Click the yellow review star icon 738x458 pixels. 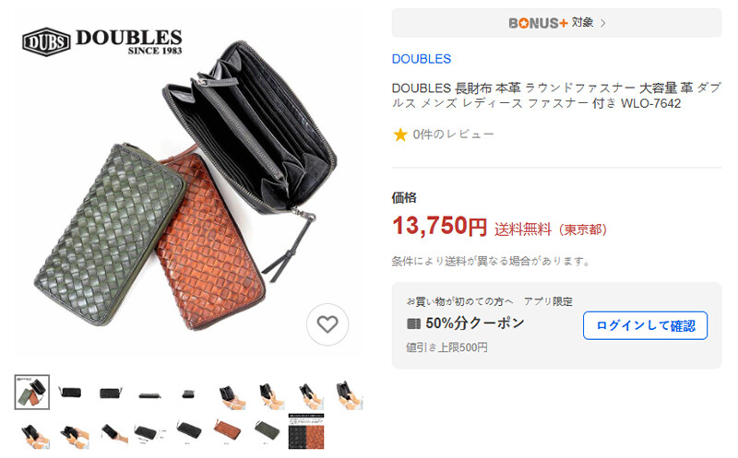pos(400,135)
